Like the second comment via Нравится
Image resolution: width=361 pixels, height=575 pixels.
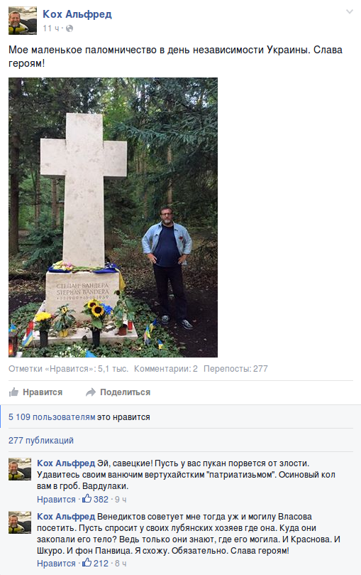56,563
